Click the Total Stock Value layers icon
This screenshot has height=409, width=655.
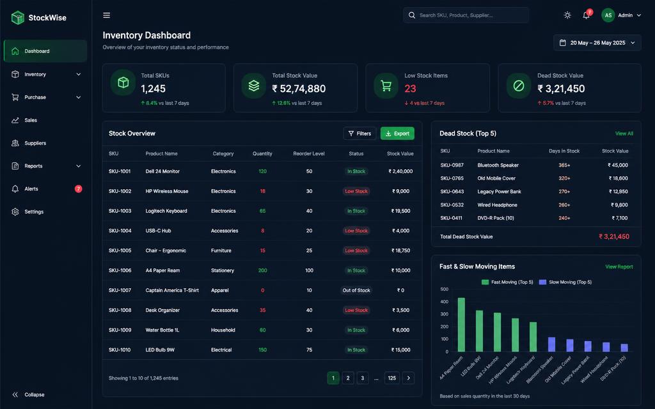coord(254,86)
